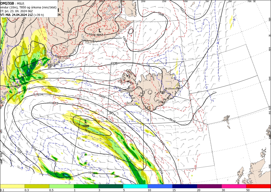
Task: Click the olive 0.3–0.5 legend swatch
Action: tap(37, 186)
